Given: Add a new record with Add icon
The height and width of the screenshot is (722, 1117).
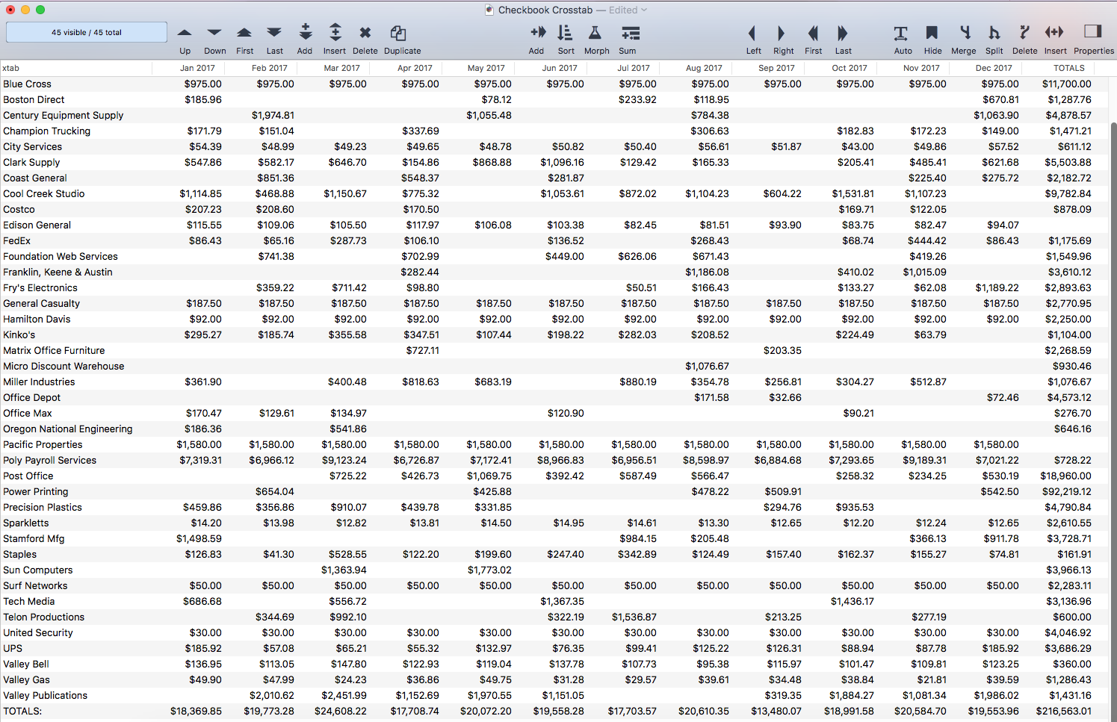Looking at the screenshot, I should pos(305,32).
